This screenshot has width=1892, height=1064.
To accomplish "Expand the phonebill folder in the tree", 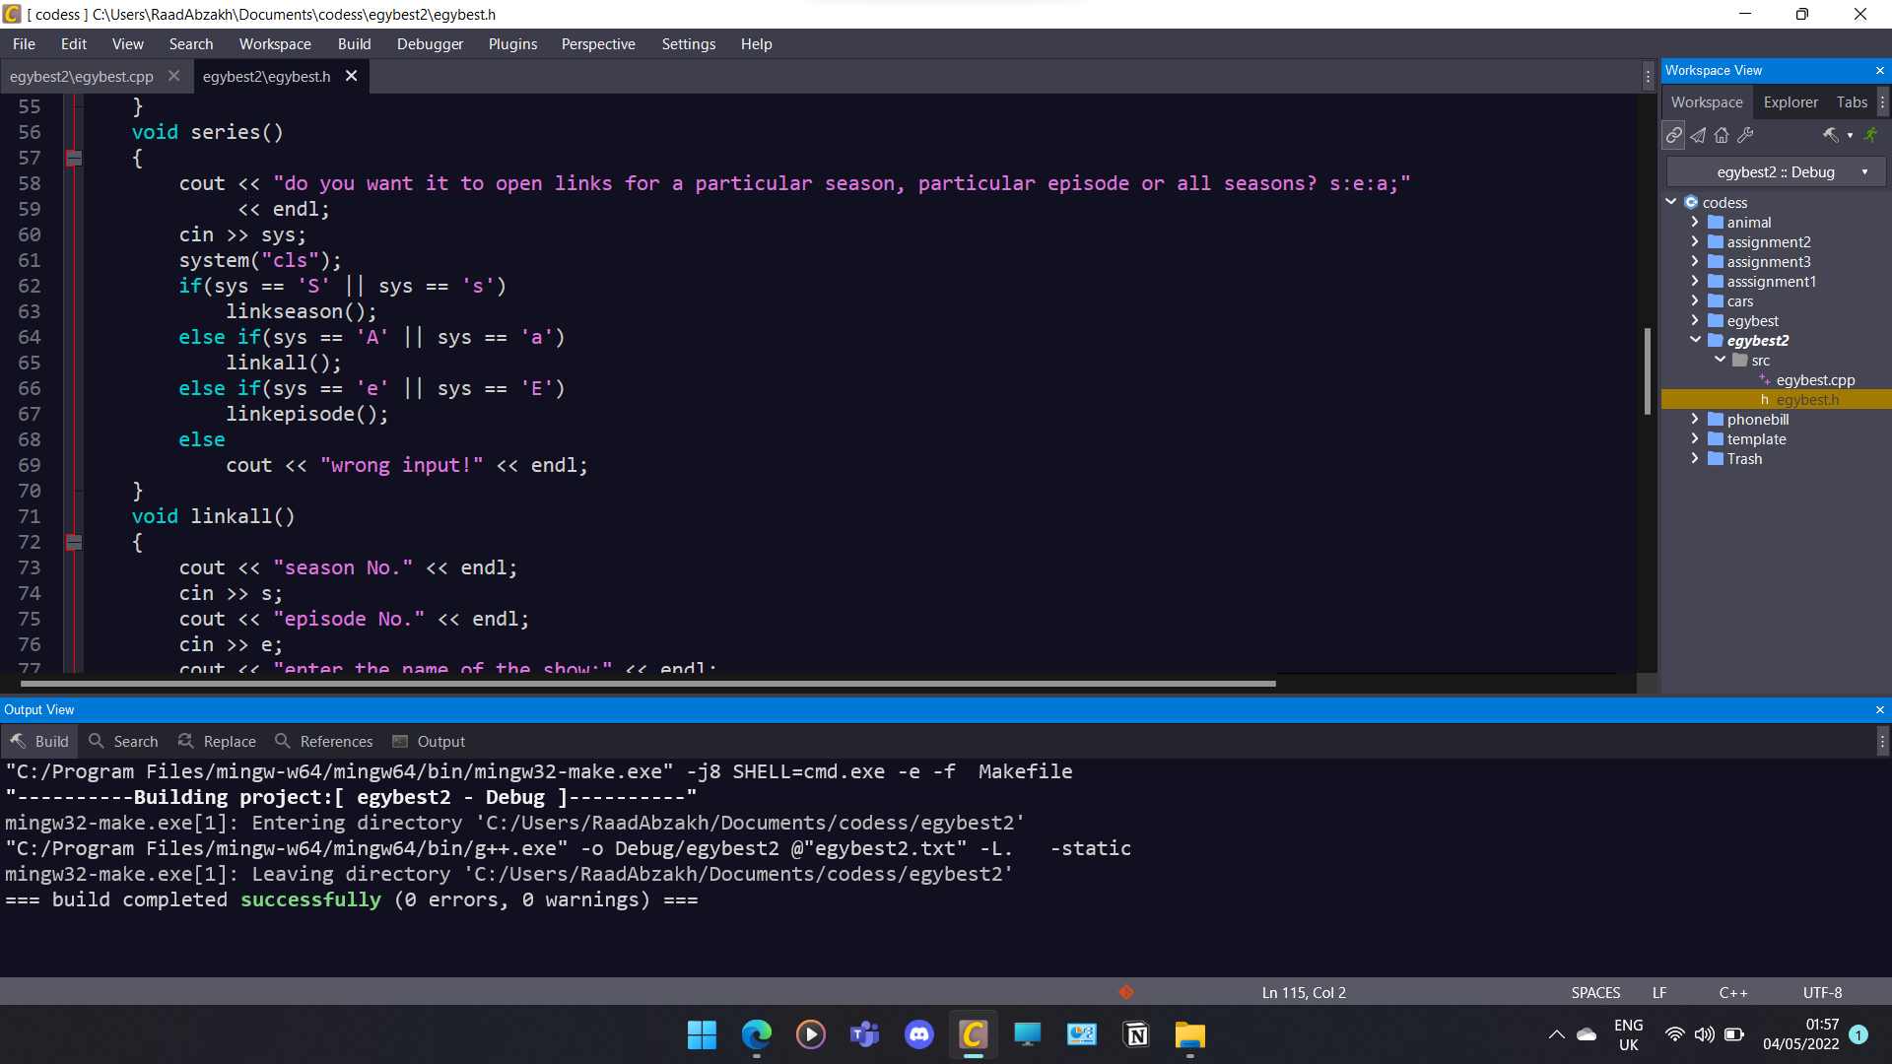I will coord(1696,419).
